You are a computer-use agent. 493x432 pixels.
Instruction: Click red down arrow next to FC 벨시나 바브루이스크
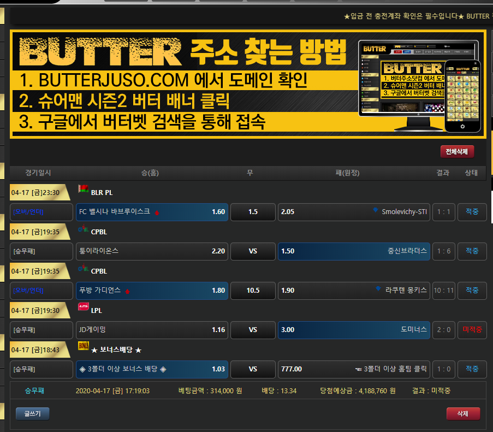(x=157, y=212)
